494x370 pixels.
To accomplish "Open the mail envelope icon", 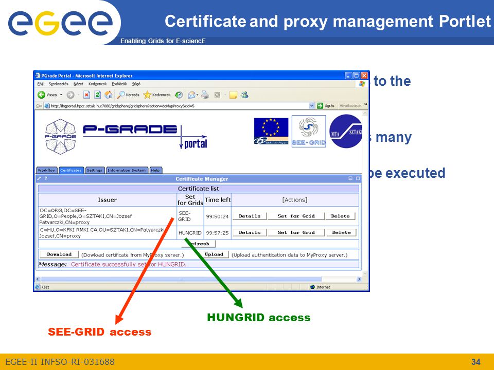I will (191, 95).
